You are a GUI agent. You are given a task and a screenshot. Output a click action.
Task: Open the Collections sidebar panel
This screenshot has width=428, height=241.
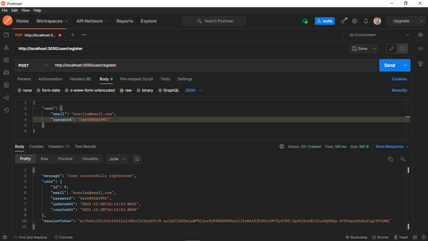click(6, 35)
